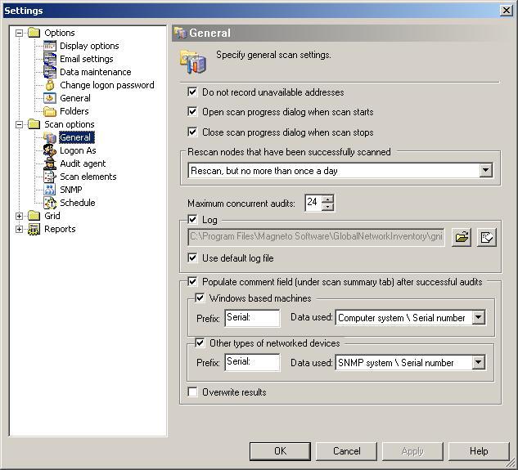Decrease maximum concurrent audits value

click(x=327, y=207)
